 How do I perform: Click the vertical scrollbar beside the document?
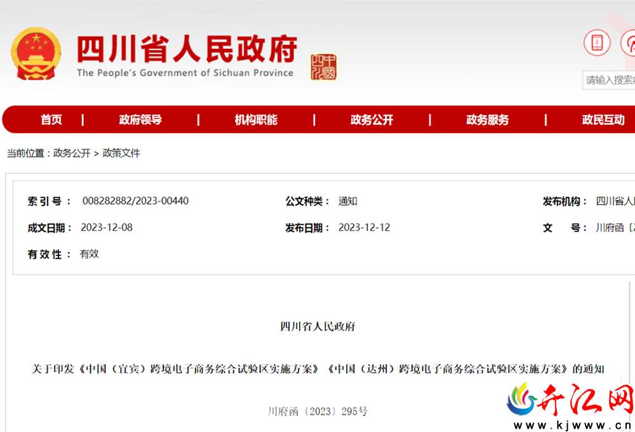click(630, 356)
